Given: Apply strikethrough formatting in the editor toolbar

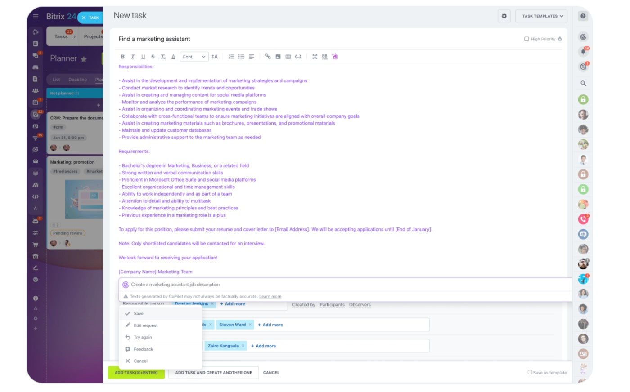Looking at the screenshot, I should coord(153,57).
